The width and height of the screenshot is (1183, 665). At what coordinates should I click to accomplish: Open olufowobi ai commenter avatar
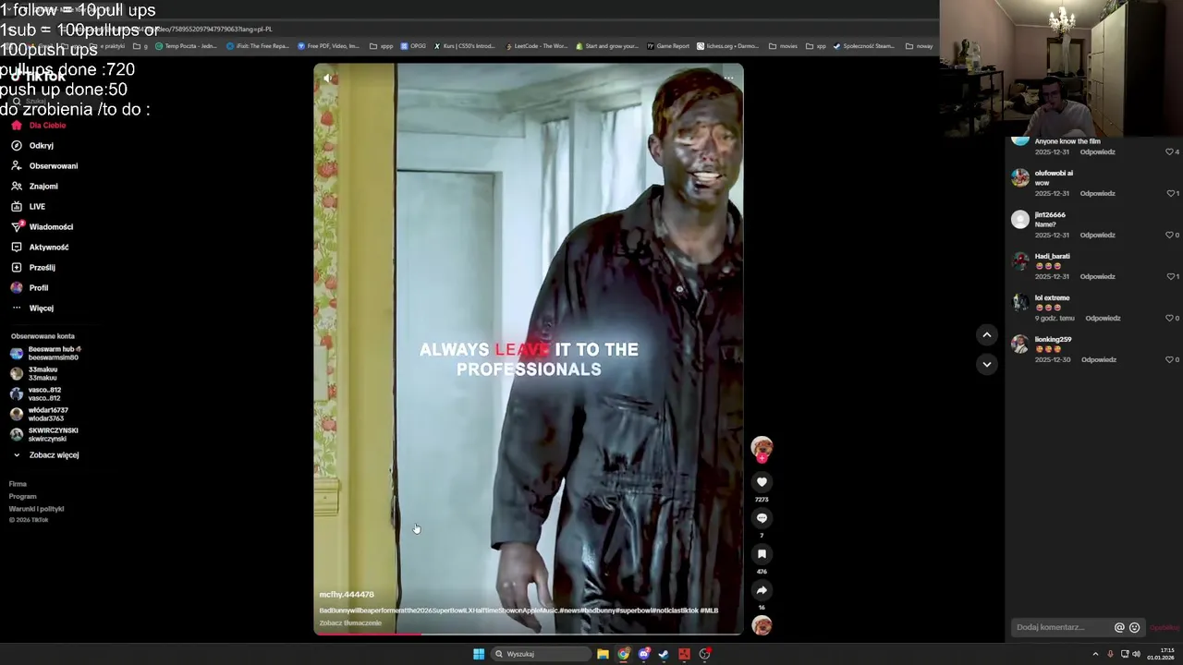click(1020, 178)
